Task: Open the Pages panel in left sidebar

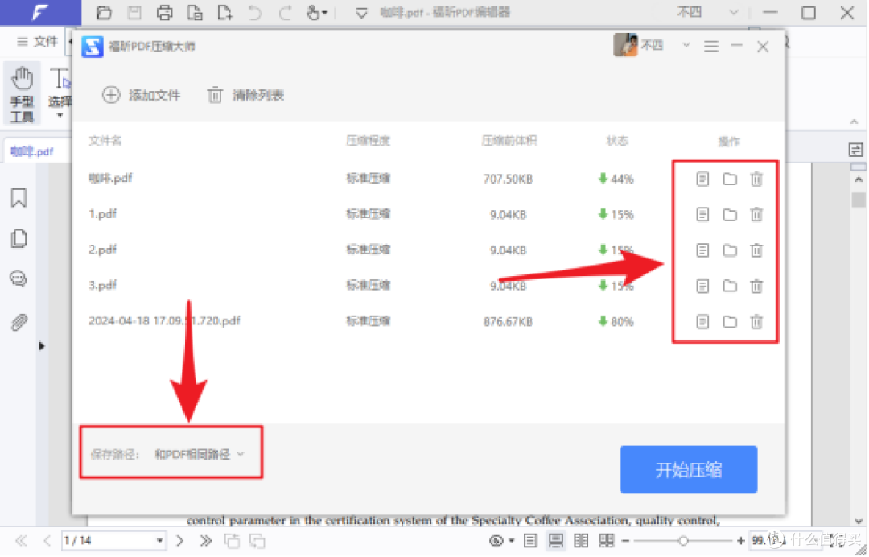Action: point(19,238)
